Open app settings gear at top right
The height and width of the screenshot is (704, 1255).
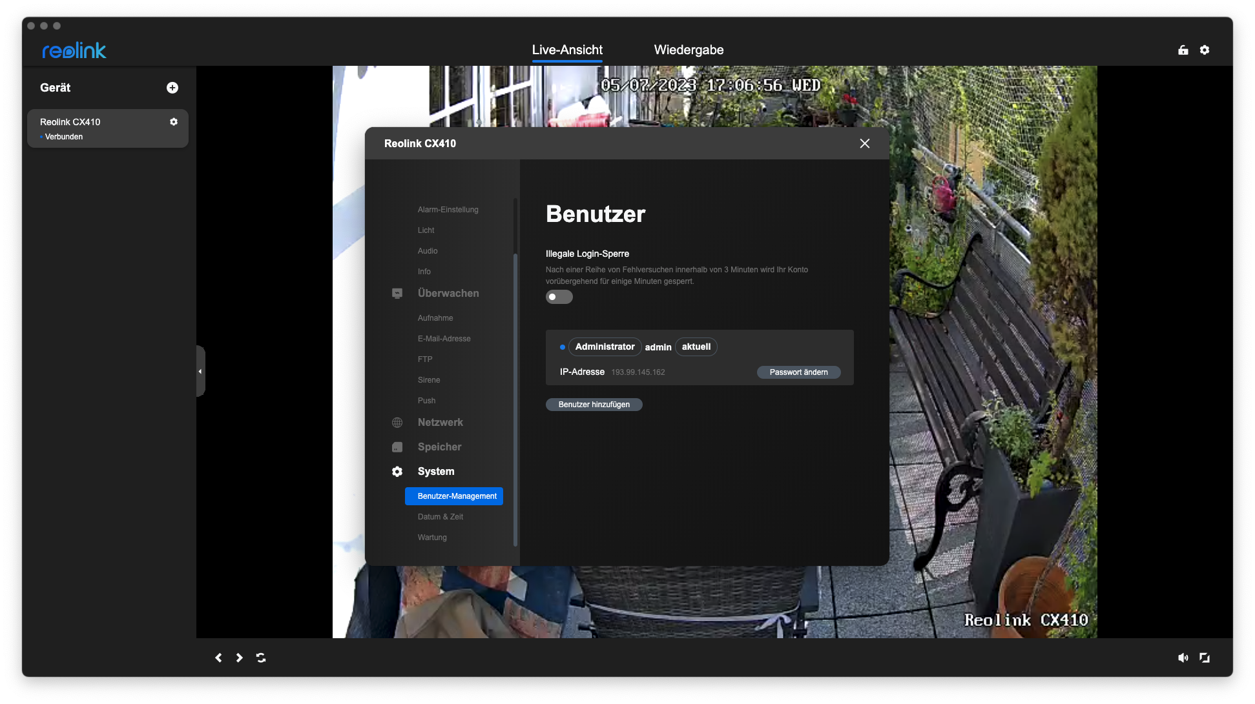(1205, 50)
